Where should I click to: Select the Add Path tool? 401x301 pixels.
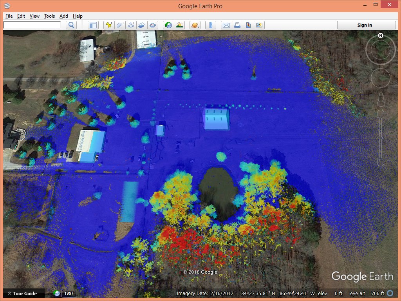[x=131, y=25]
